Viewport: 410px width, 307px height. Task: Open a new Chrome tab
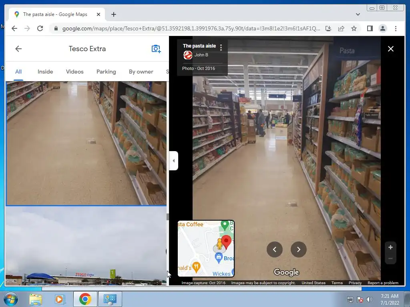(113, 14)
